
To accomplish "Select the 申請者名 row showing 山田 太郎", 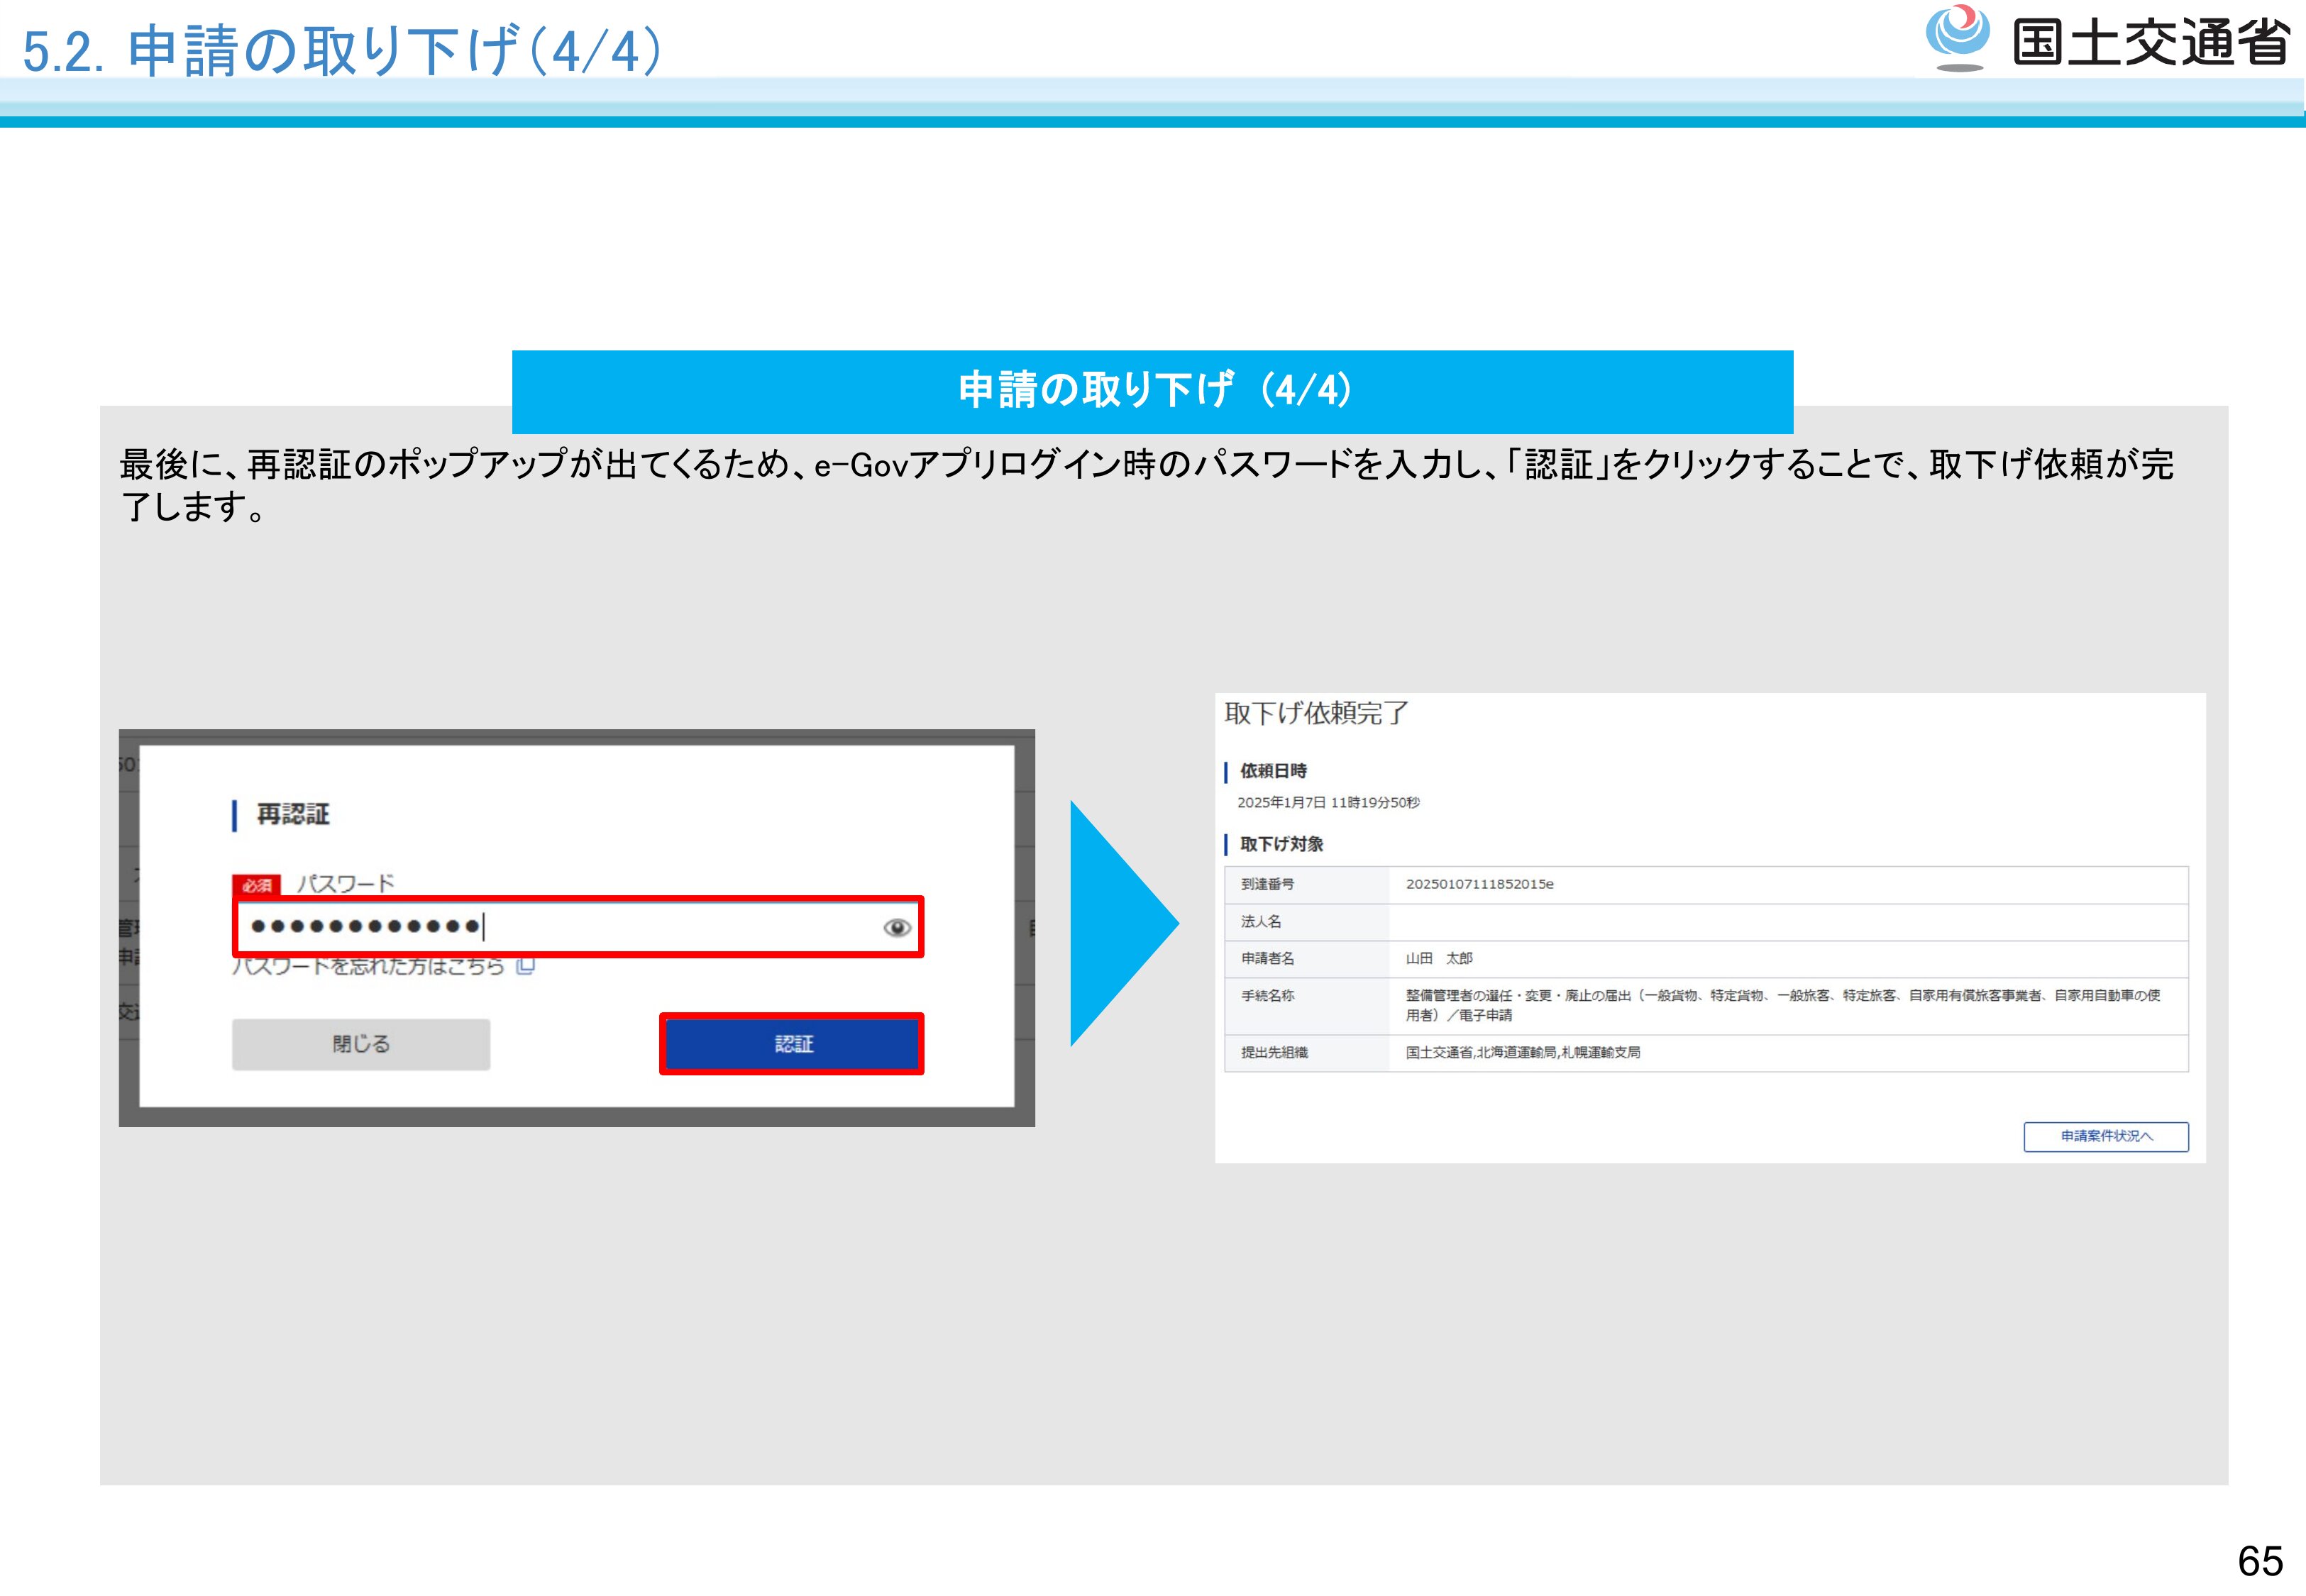I will 1438,958.
